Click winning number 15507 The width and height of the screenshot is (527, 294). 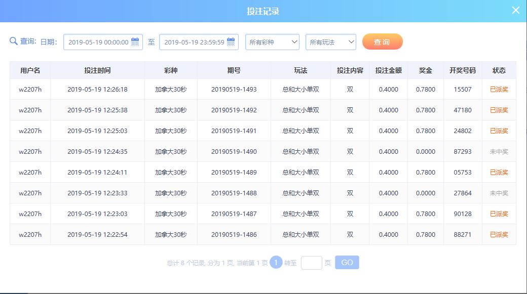click(463, 89)
